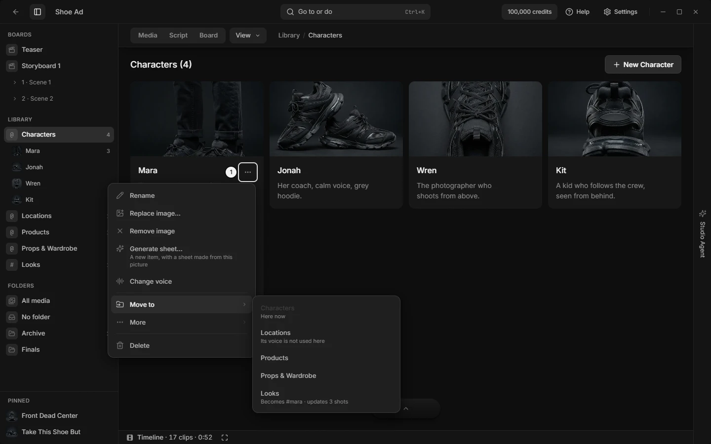The width and height of the screenshot is (711, 444).
Task: Click the New Character button
Action: coord(643,65)
